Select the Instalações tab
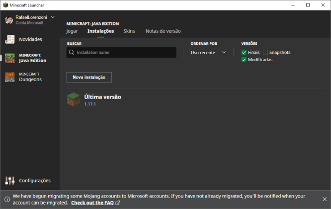 (x=101, y=31)
